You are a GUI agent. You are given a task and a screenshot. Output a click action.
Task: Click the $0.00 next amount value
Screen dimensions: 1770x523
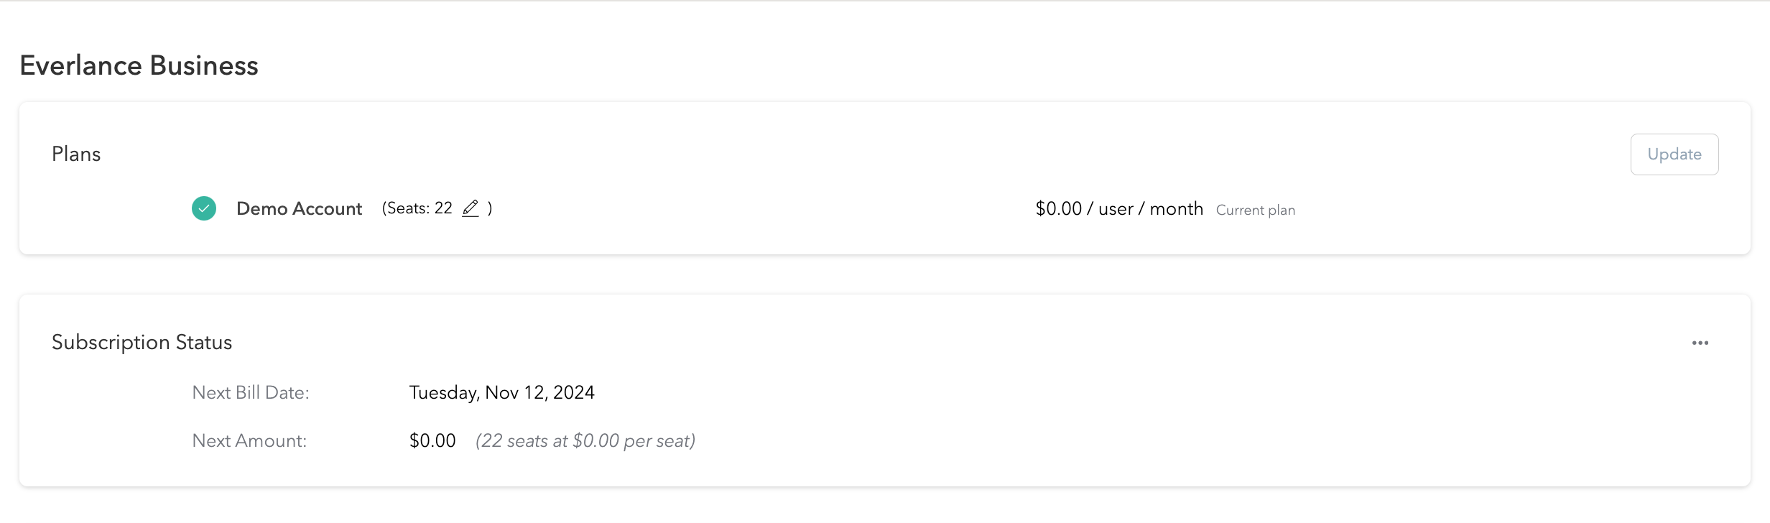tap(432, 441)
